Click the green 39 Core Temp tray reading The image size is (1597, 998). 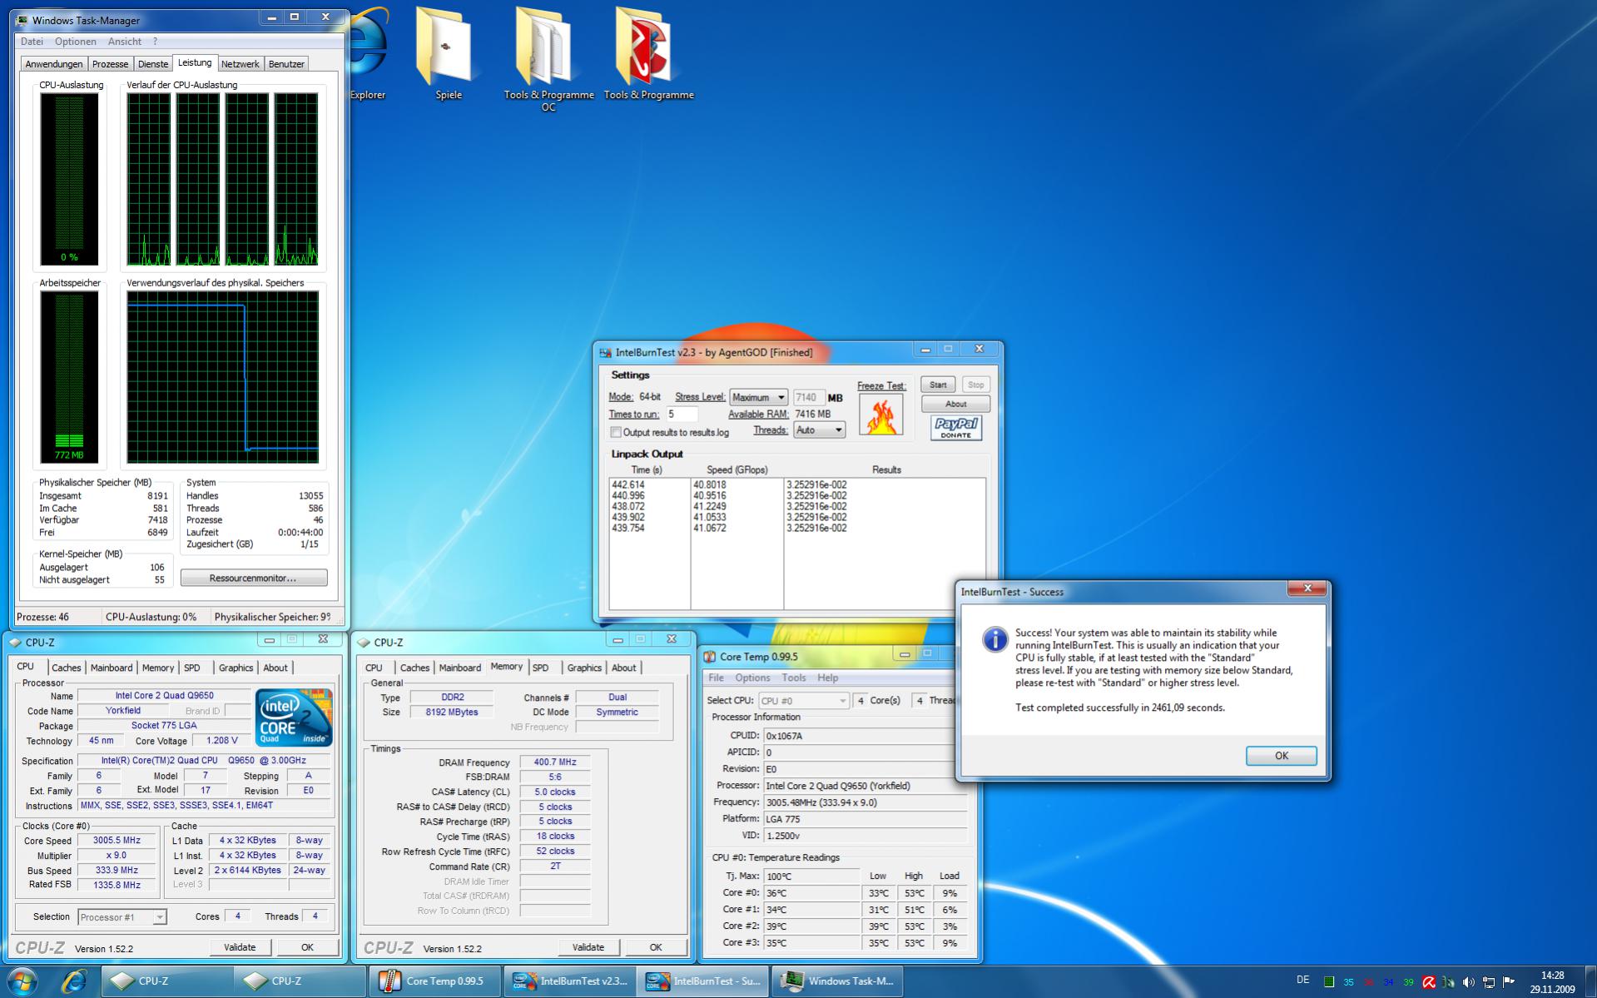pyautogui.click(x=1409, y=982)
